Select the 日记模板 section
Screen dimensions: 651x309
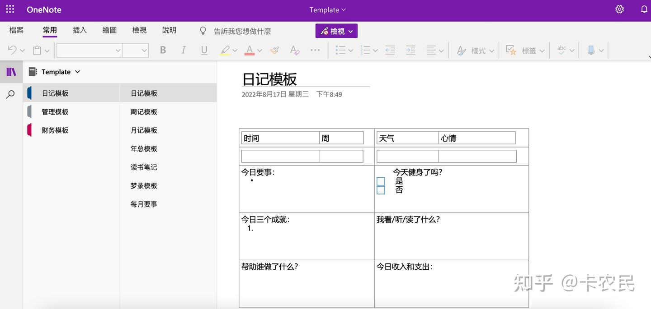[71, 93]
